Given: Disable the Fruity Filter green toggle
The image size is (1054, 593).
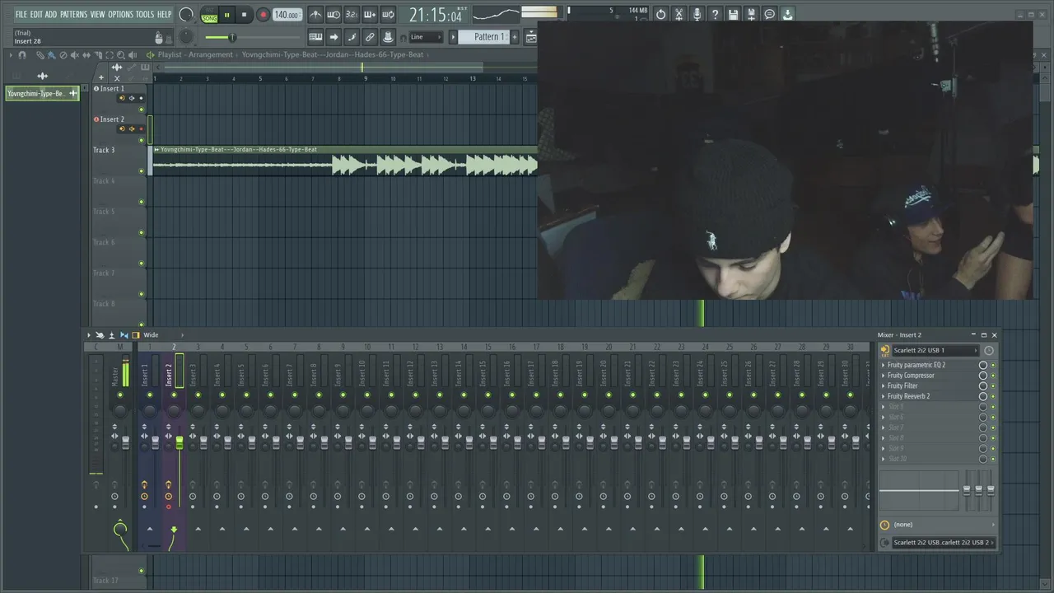Looking at the screenshot, I should tap(992, 385).
